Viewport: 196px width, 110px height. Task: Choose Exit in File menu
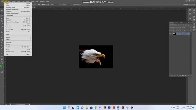18,54
